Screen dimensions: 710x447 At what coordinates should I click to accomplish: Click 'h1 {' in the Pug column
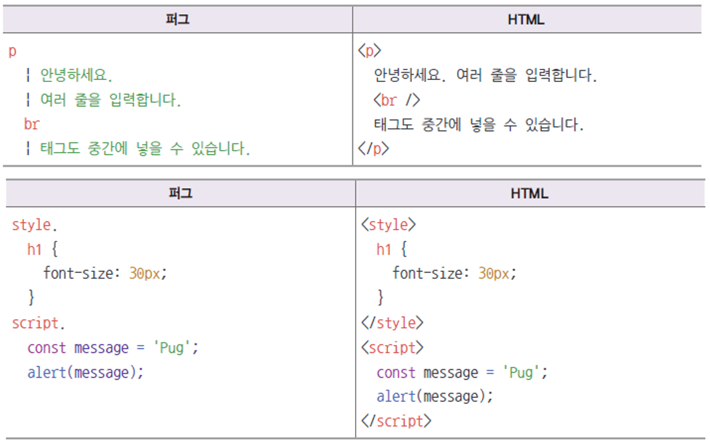(x=42, y=249)
